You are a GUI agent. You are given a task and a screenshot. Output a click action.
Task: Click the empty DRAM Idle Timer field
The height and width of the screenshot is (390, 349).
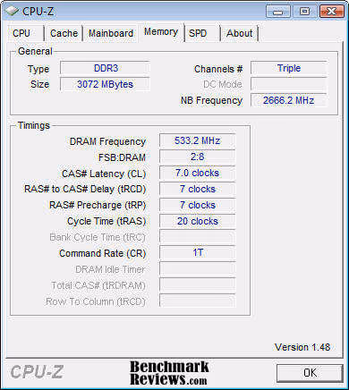click(198, 269)
